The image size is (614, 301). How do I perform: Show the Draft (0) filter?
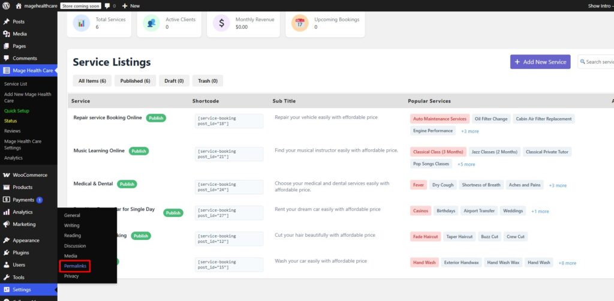[x=174, y=81]
